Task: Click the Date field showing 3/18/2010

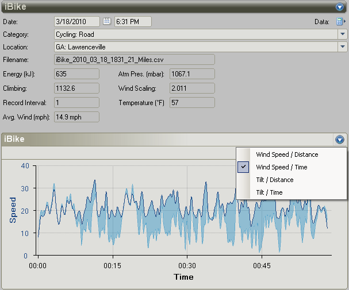Action: [x=76, y=22]
